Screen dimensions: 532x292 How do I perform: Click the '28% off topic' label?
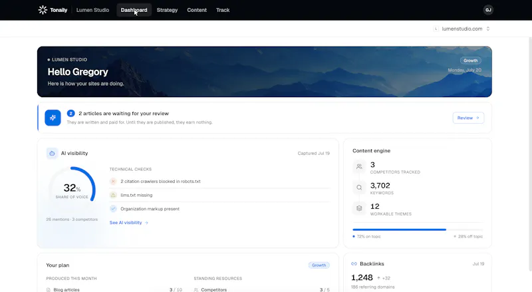470,237
